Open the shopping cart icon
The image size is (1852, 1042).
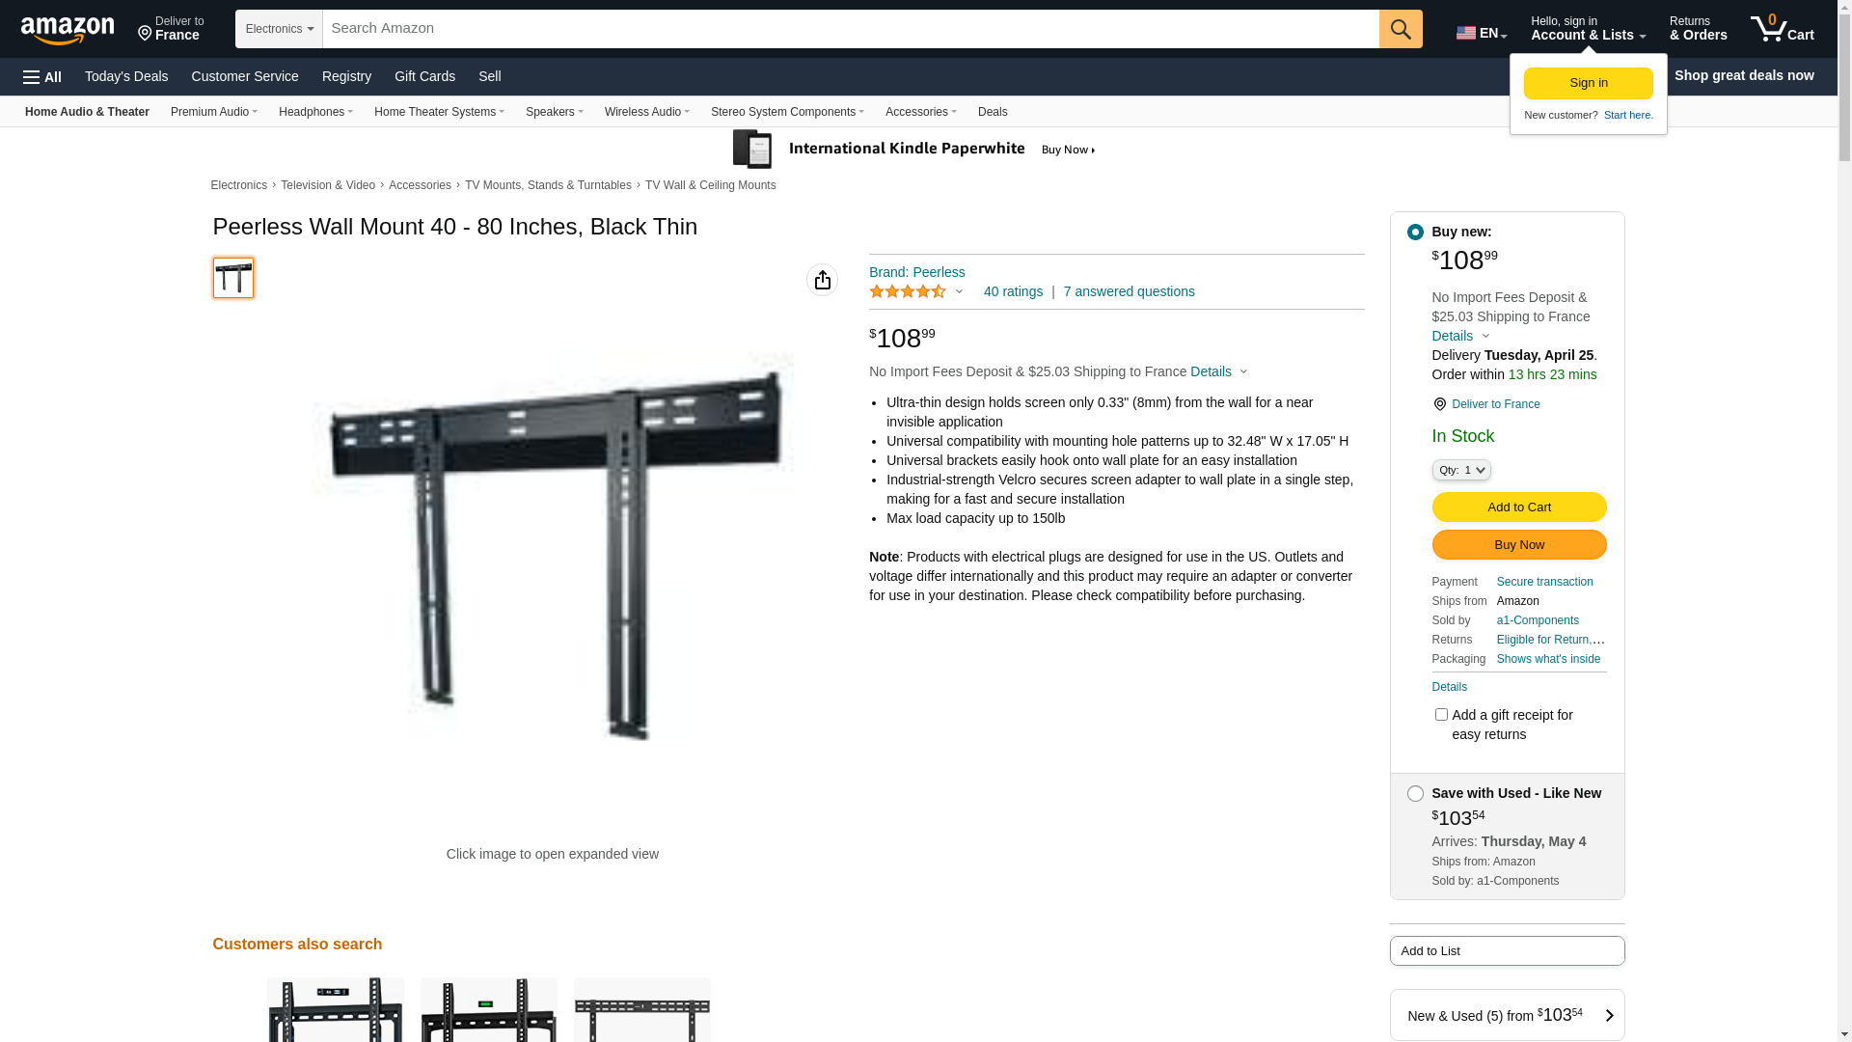[1782, 29]
